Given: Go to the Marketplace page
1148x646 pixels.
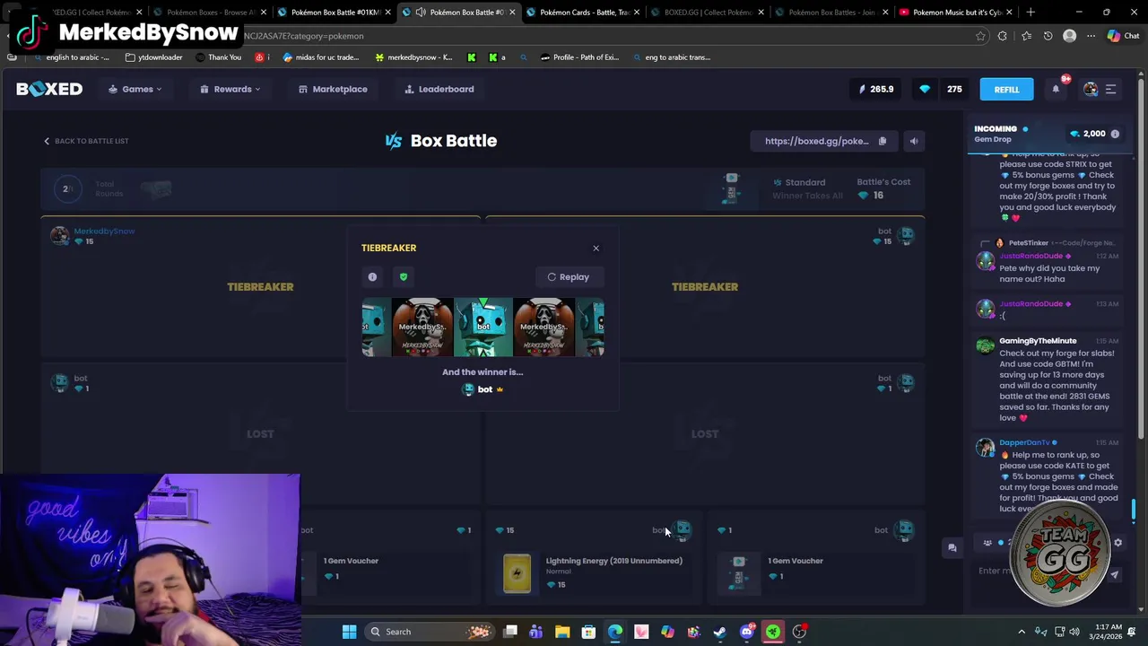Looking at the screenshot, I should (333, 89).
